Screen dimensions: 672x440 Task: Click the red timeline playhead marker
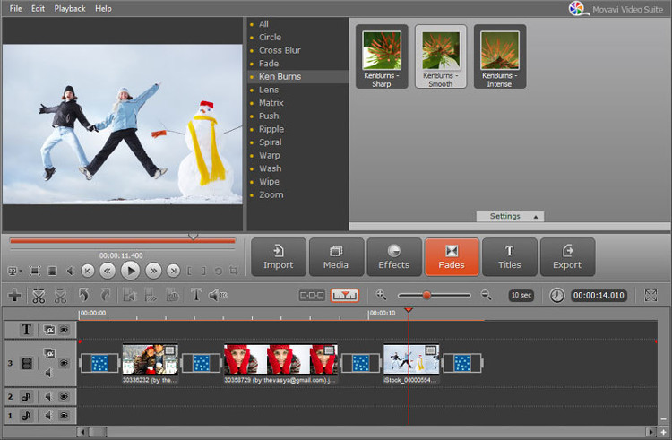tap(409, 310)
